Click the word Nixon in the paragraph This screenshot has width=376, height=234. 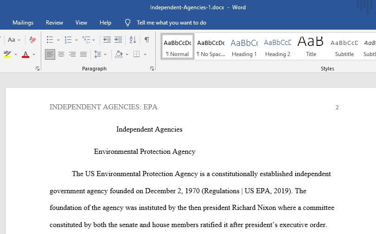click(x=267, y=208)
